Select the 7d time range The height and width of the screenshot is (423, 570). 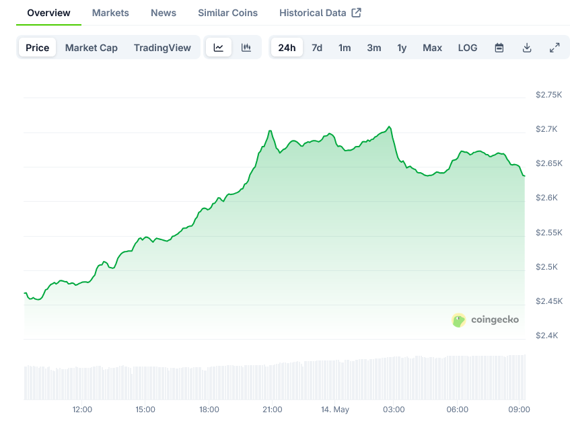[x=317, y=48]
